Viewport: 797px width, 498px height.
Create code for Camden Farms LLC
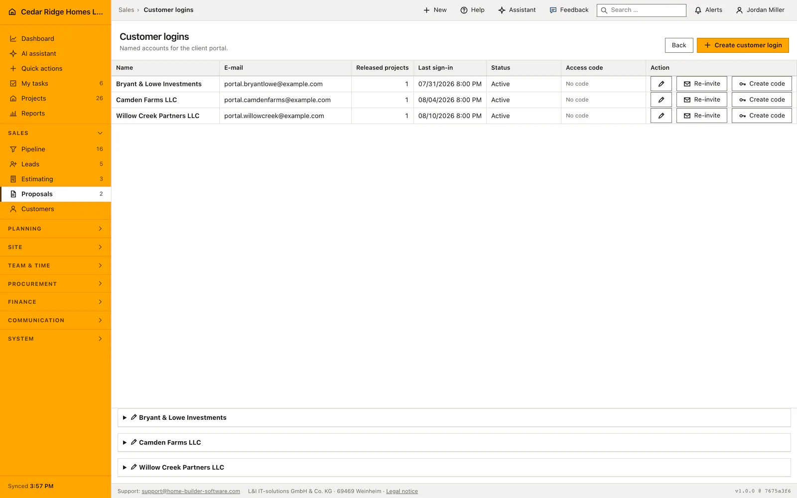(762, 100)
